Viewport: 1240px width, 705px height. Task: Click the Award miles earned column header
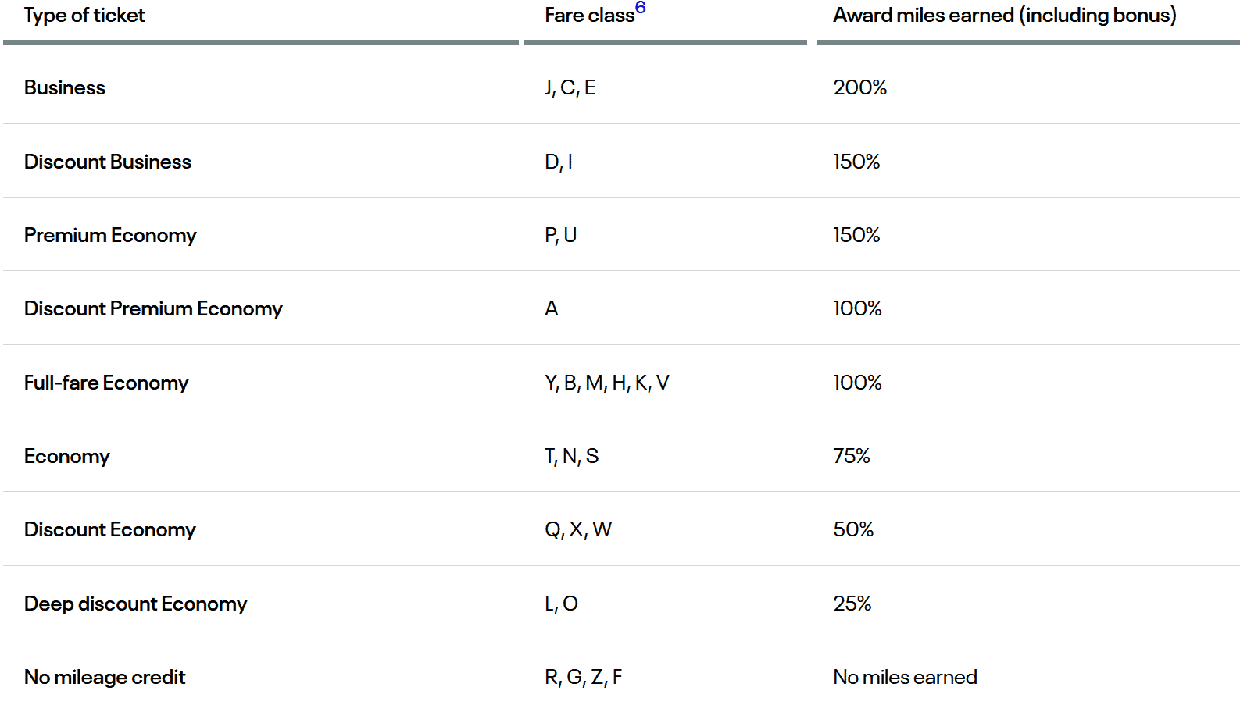tap(1004, 16)
